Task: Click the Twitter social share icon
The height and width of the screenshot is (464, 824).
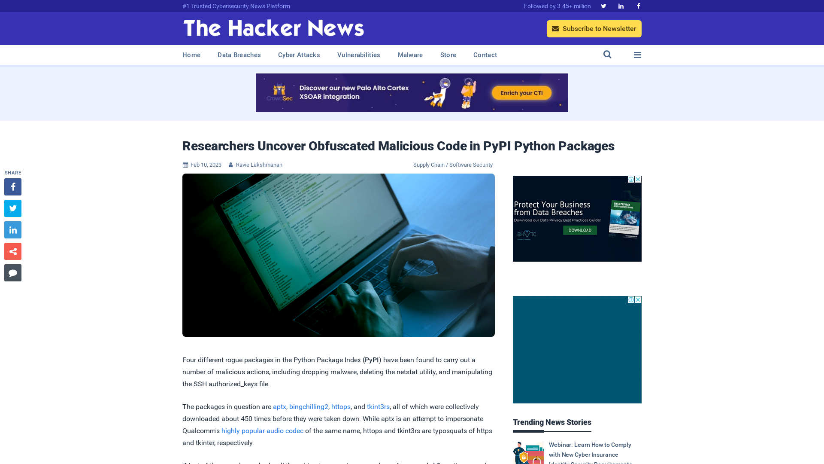Action: 12,208
